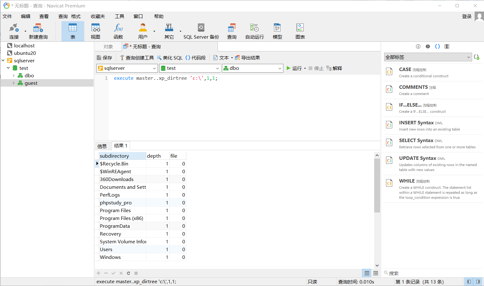The image size is (484, 286).
Task: Open the all tags filter dropdown
Action: [428, 57]
